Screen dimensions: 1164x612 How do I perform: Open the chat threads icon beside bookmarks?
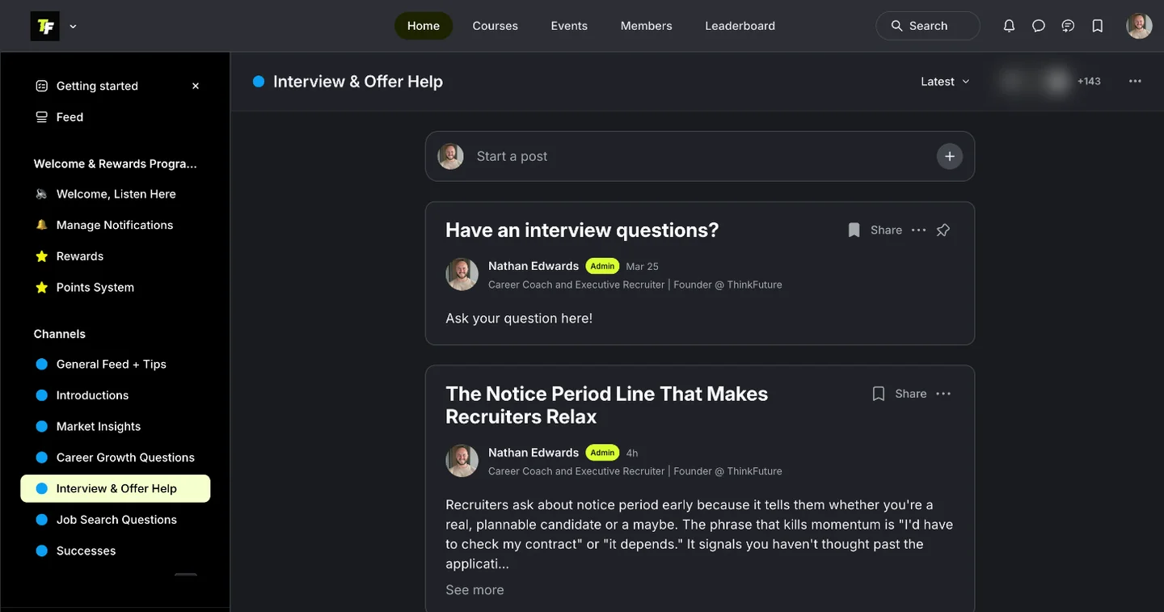click(1068, 26)
